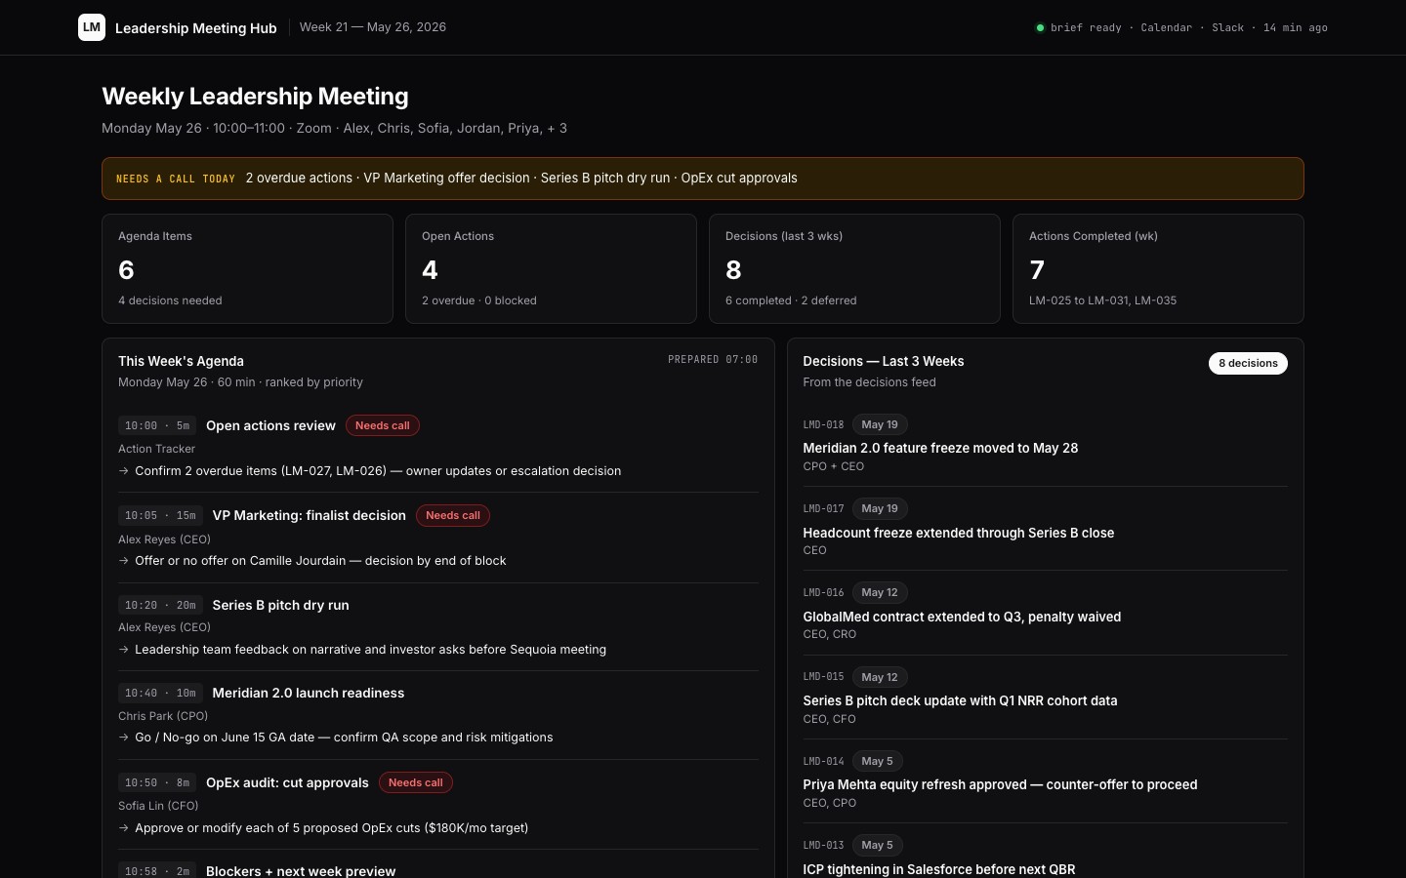
Task: Click the 10:58 · 2m time chip
Action: click(157, 871)
